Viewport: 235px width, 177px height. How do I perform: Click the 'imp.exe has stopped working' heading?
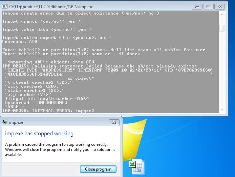[39, 134]
